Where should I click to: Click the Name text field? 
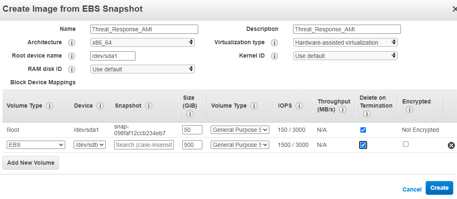pos(144,29)
